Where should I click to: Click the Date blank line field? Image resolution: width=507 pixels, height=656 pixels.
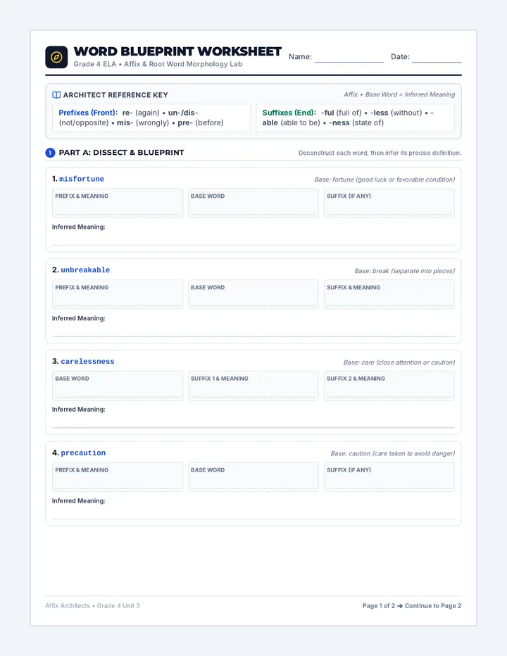(437, 57)
